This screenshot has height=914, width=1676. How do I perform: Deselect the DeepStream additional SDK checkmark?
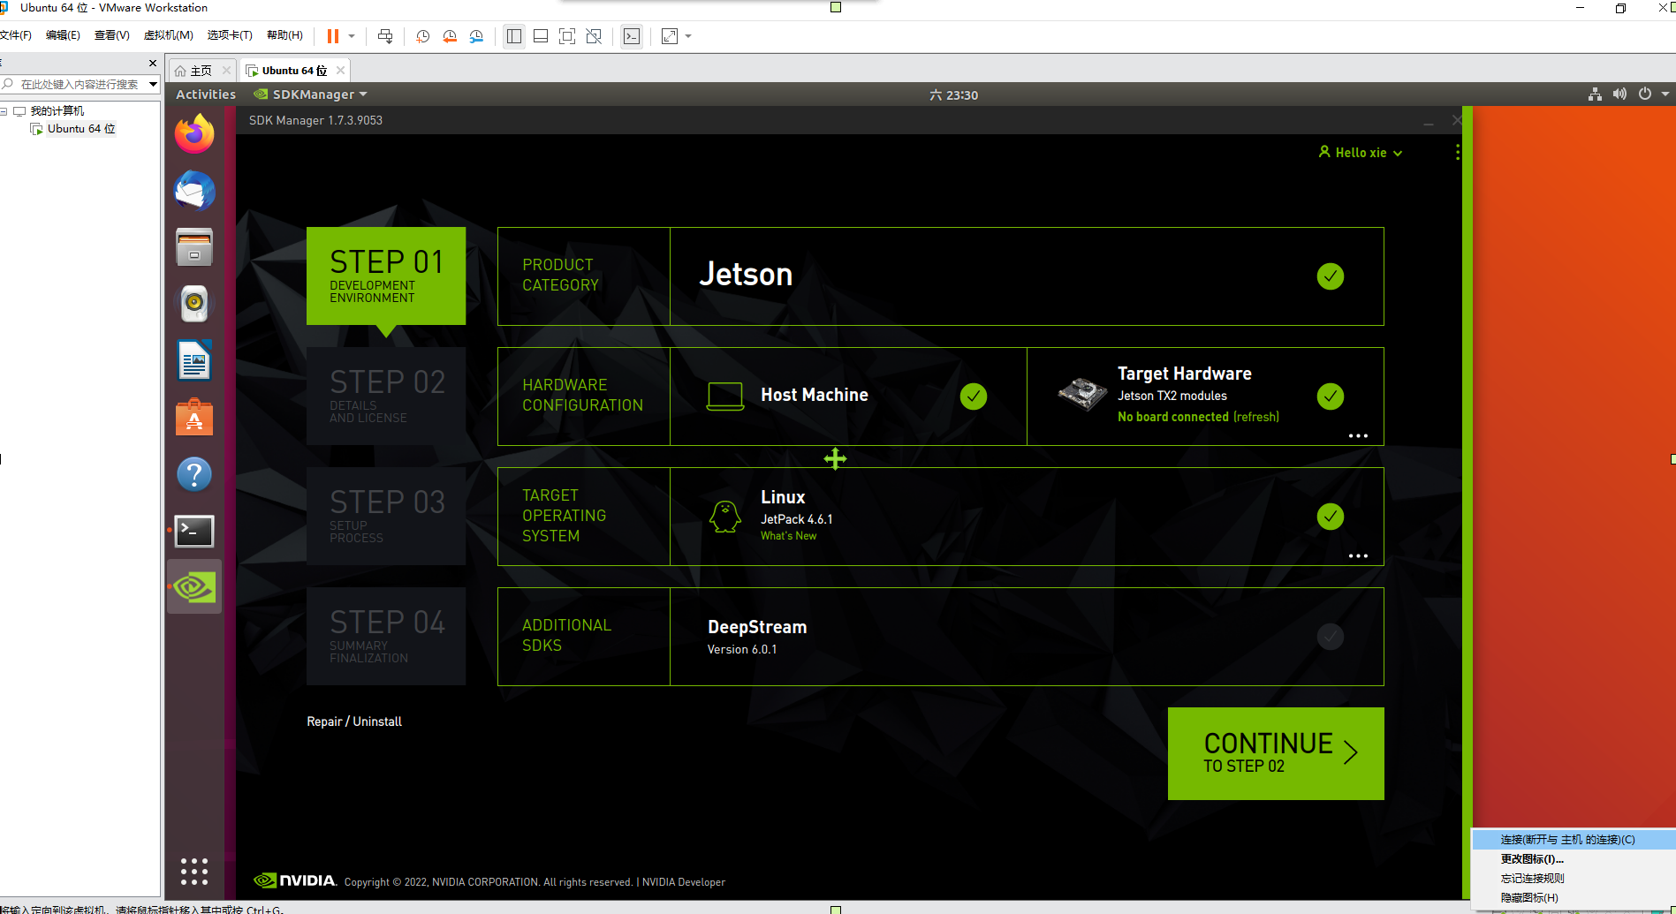pos(1330,636)
